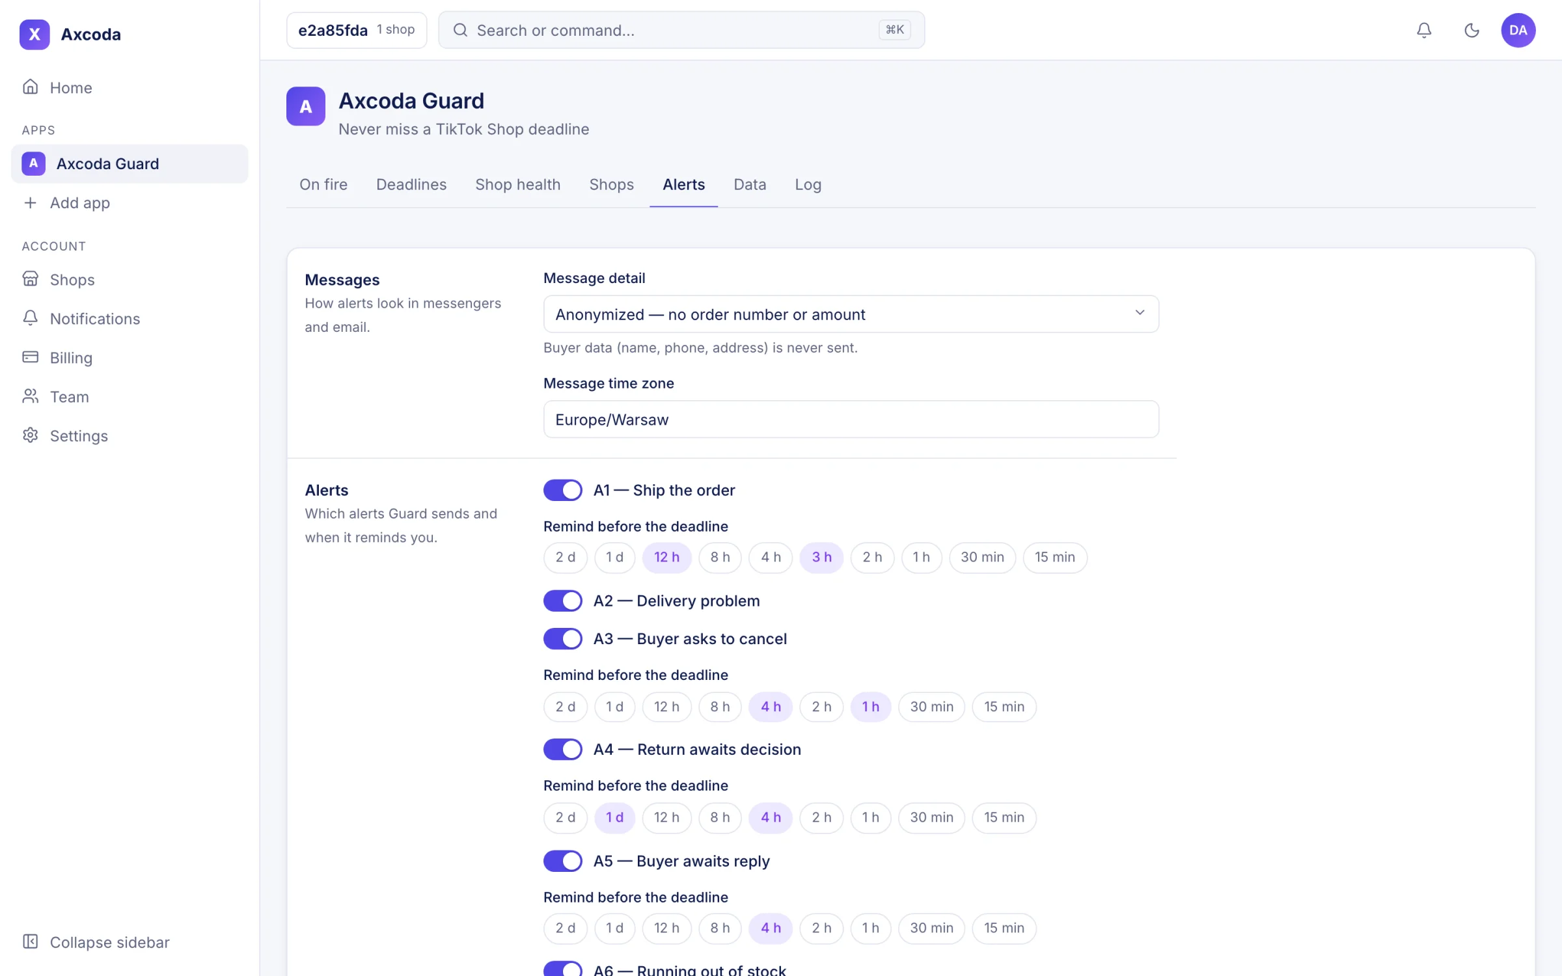Image resolution: width=1562 pixels, height=976 pixels.
Task: Click the plus icon next to Add app
Action: pos(30,202)
